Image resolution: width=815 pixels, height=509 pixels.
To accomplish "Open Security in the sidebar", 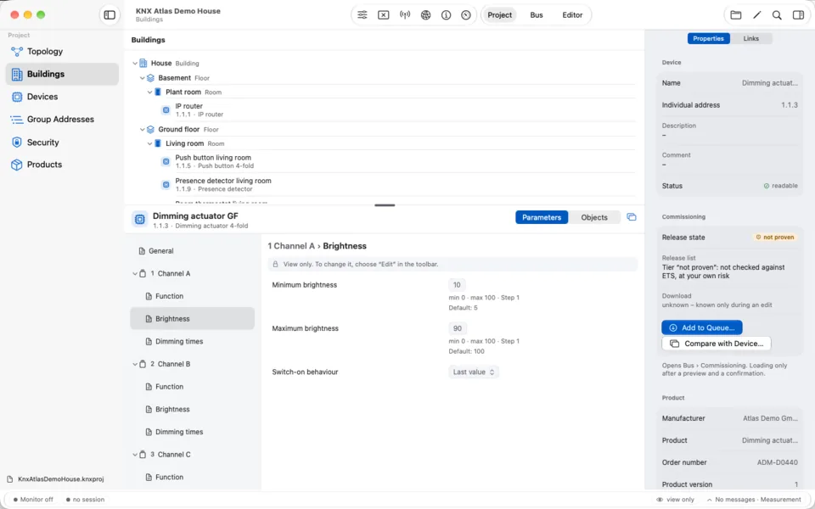I will point(62,143).
